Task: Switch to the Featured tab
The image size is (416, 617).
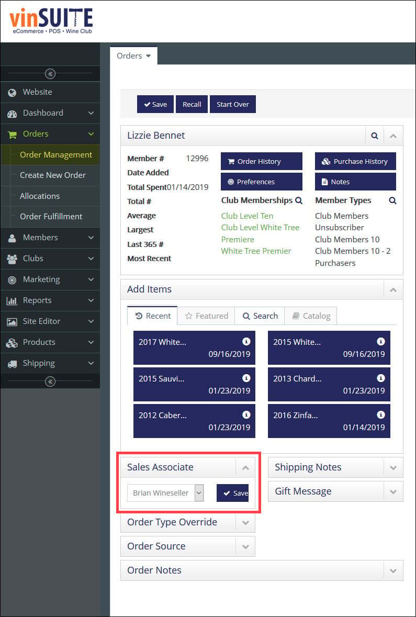Action: (206, 316)
